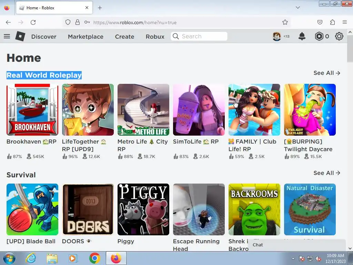Open the Roblox settings gear

pos(339,36)
